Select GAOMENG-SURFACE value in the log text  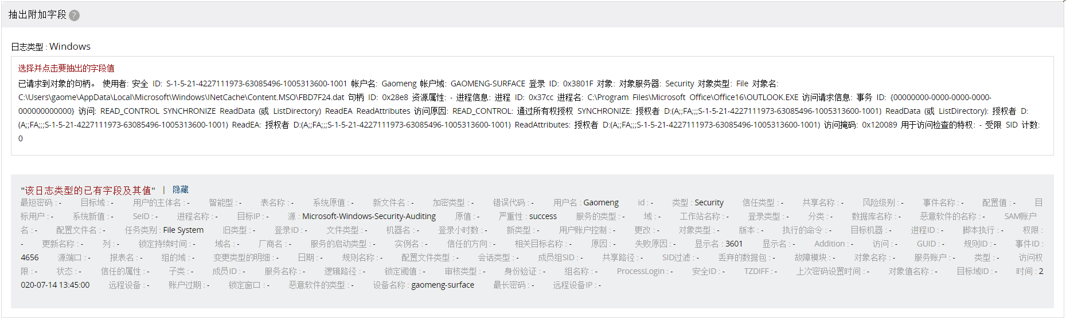pyautogui.click(x=487, y=84)
